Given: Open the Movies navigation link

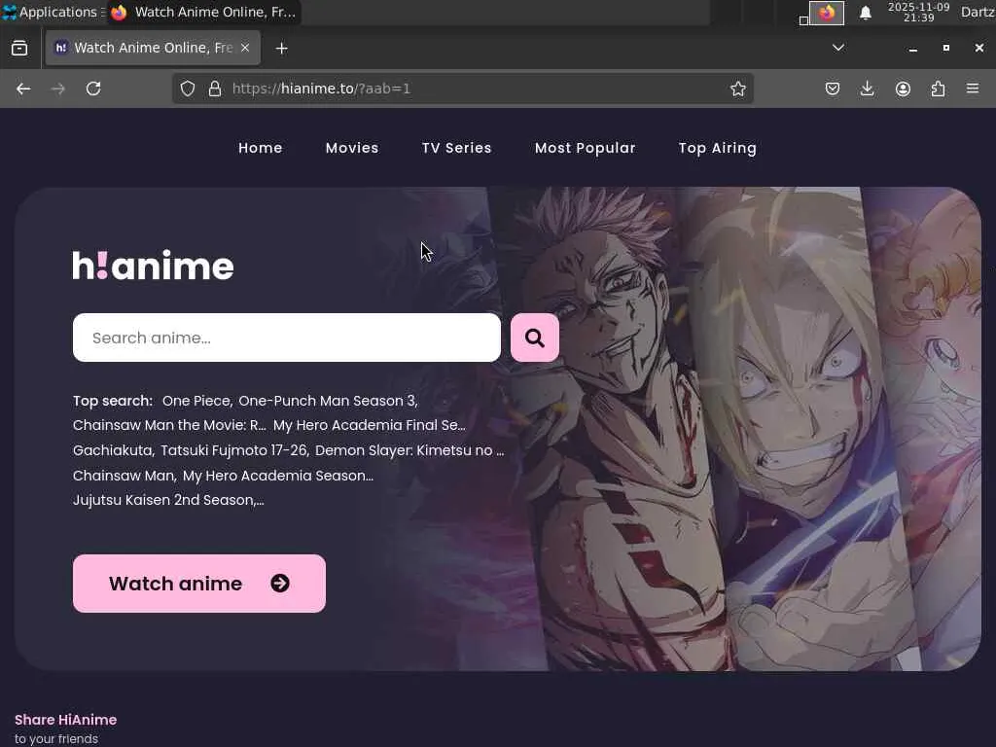Looking at the screenshot, I should [352, 148].
